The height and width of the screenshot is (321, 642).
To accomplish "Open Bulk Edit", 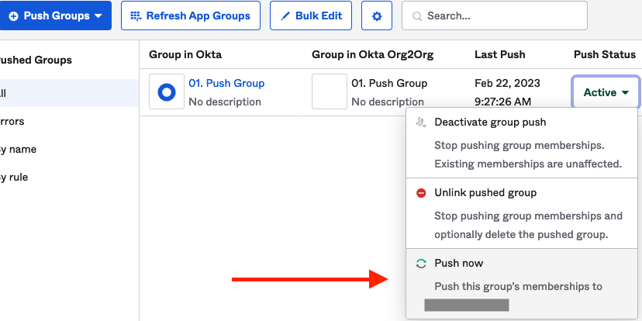I will pyautogui.click(x=311, y=16).
